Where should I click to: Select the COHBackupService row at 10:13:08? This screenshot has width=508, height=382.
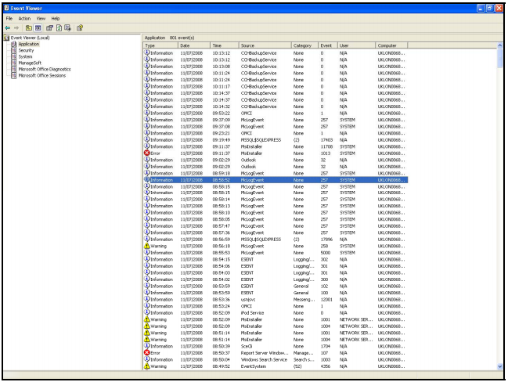[276, 67]
